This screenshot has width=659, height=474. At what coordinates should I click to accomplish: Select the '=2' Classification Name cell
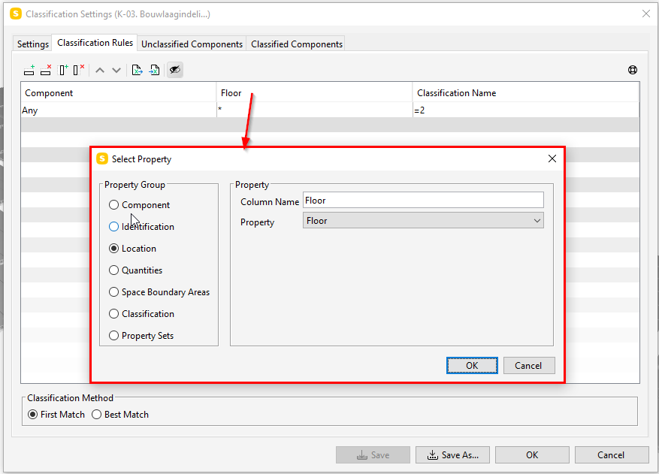[526, 110]
